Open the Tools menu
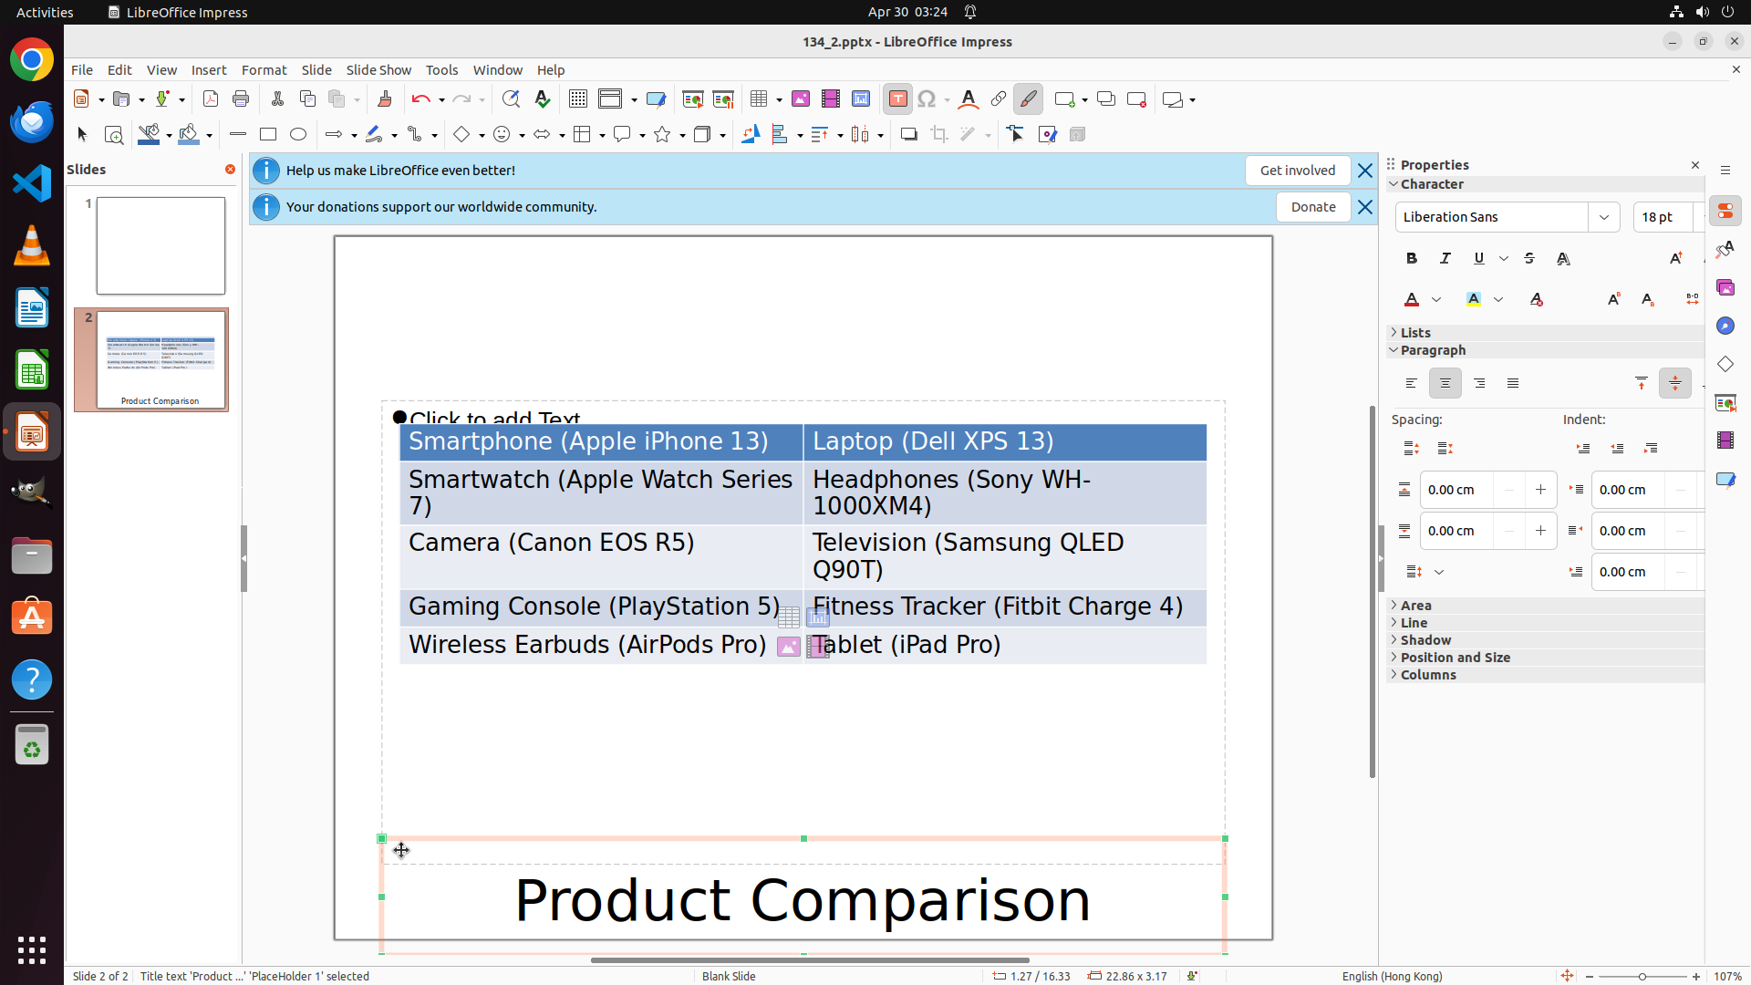 (x=442, y=70)
